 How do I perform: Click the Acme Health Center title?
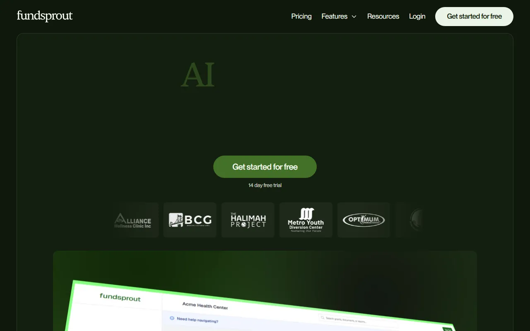tap(205, 306)
